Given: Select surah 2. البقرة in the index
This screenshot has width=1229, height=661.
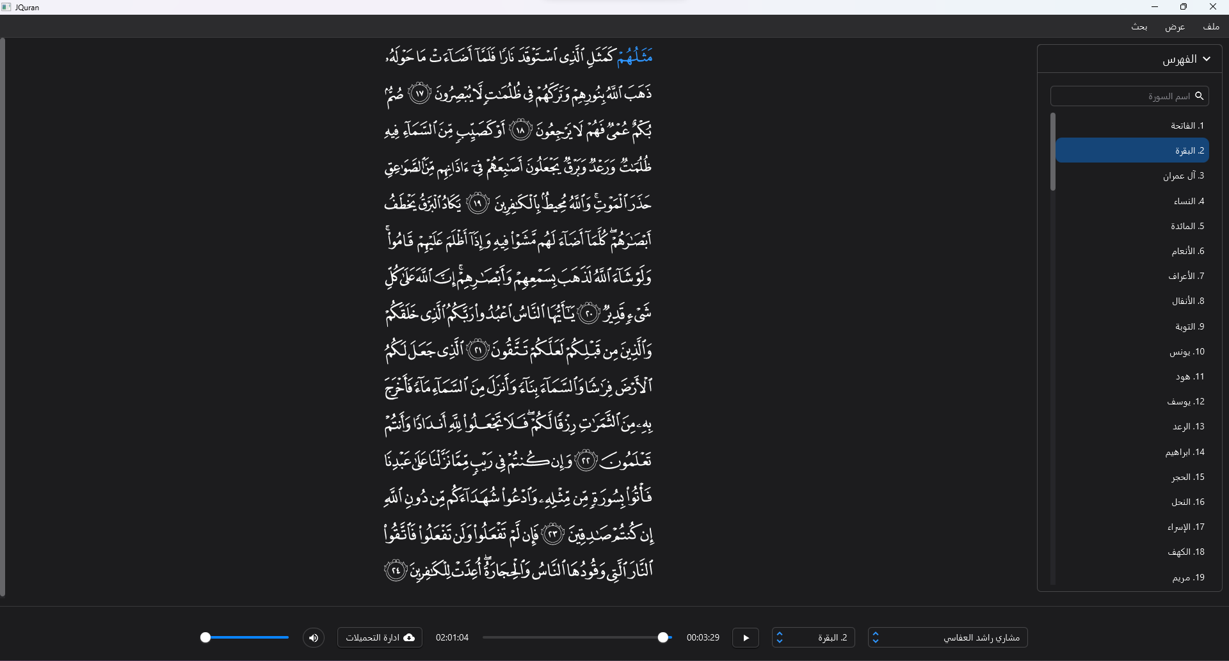Looking at the screenshot, I should click(x=1132, y=150).
